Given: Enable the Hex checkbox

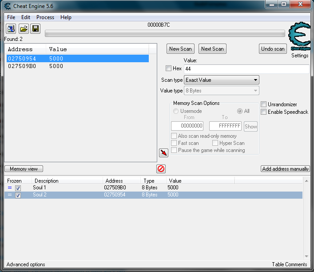Looking at the screenshot, I should click(168, 68).
